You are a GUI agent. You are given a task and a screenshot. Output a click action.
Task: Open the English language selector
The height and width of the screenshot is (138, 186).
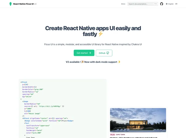170,4
